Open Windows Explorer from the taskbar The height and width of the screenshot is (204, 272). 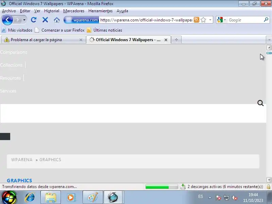point(50,198)
